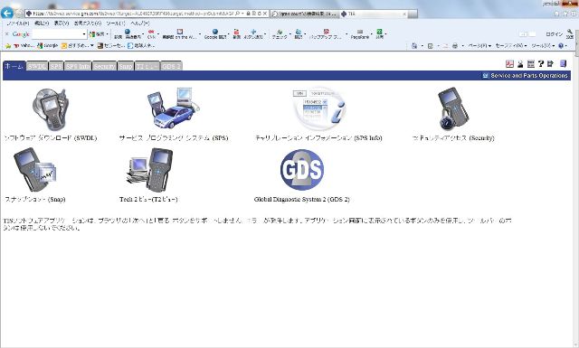The width and height of the screenshot is (579, 348).
Task: Switch to the SPS tab
Action: click(x=56, y=66)
